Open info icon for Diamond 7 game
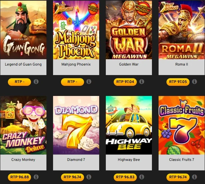The height and width of the screenshot is (184, 205). 89,177
